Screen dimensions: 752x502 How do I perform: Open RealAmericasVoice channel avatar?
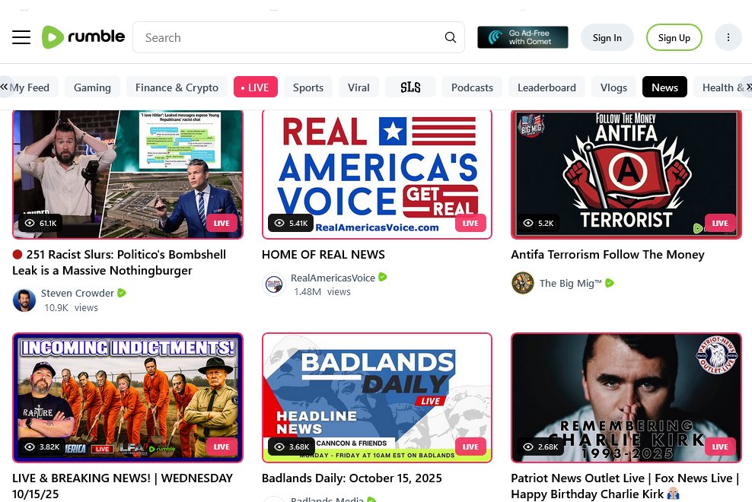pos(274,284)
